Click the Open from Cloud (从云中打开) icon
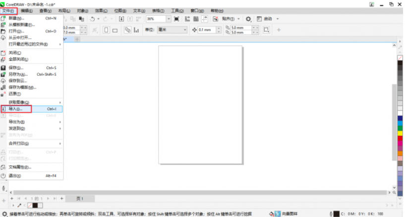This screenshot has height=217, width=409. click(3, 37)
